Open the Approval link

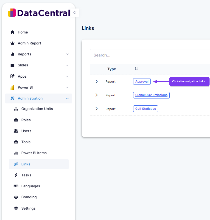click(142, 81)
